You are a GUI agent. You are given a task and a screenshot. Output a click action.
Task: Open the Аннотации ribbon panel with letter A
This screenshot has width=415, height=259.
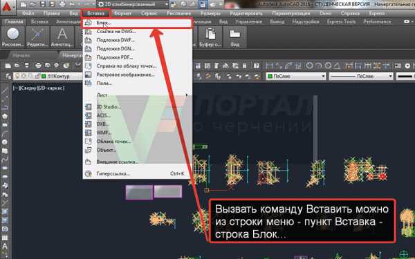click(62, 37)
